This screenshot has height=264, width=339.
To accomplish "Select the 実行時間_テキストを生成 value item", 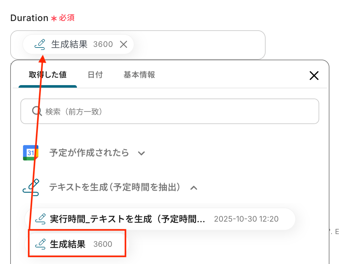I will 128,219.
